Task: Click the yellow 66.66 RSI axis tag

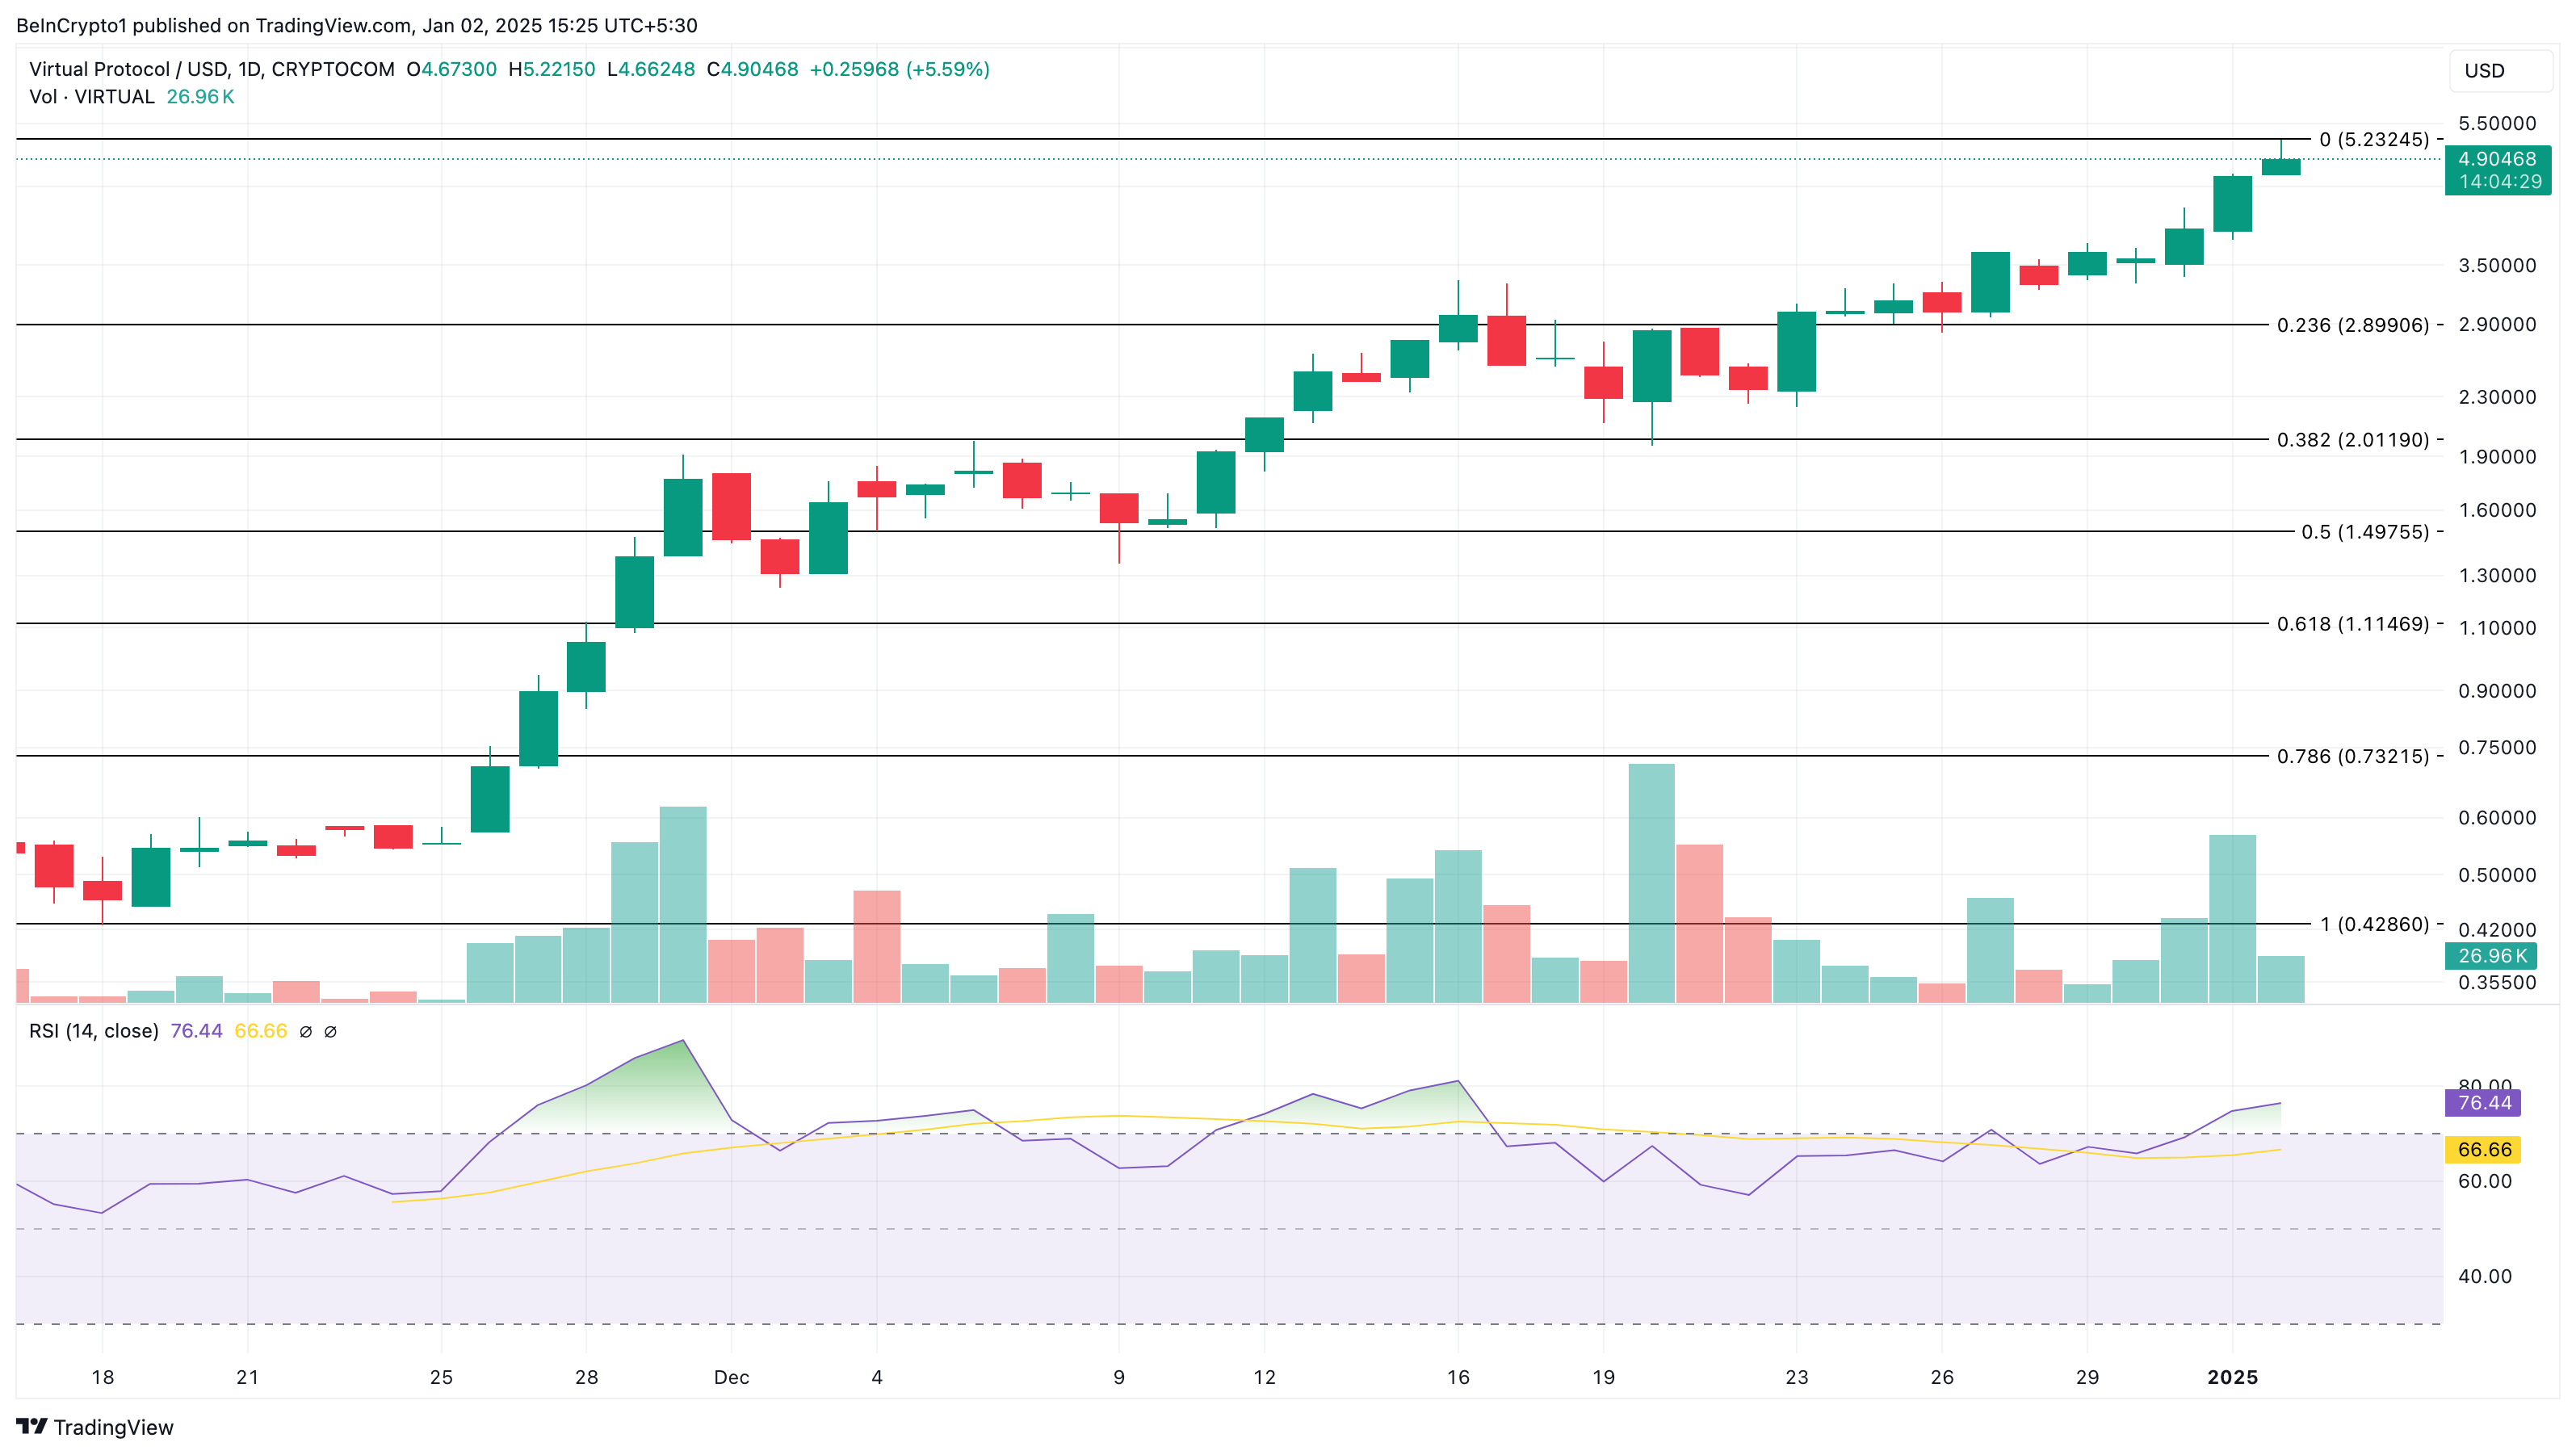Action: (x=2483, y=1149)
